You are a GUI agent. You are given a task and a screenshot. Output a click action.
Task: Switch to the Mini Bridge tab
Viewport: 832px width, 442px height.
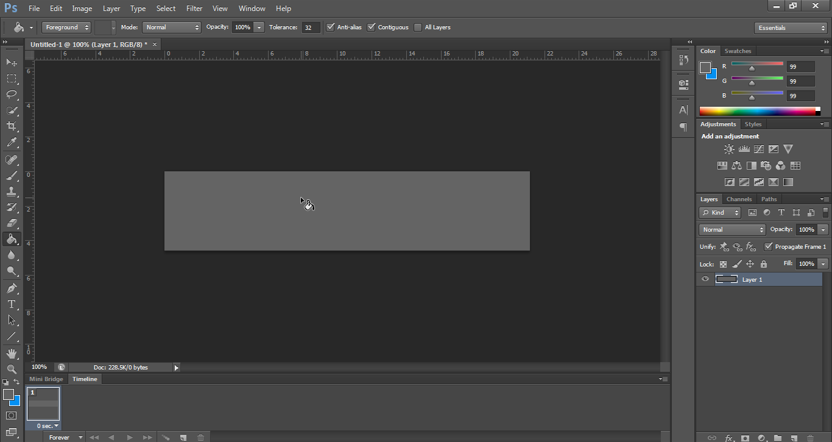46,379
